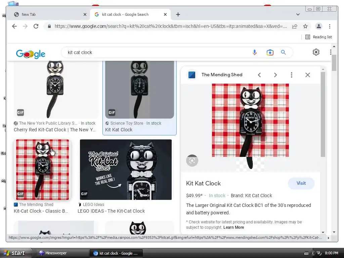Click The Mending Shed panel header
Viewport: 344px width, 258px height.
pos(222,75)
